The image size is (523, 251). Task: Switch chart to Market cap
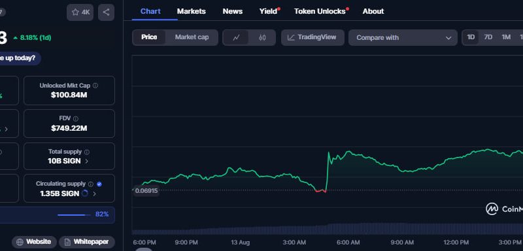click(x=192, y=37)
